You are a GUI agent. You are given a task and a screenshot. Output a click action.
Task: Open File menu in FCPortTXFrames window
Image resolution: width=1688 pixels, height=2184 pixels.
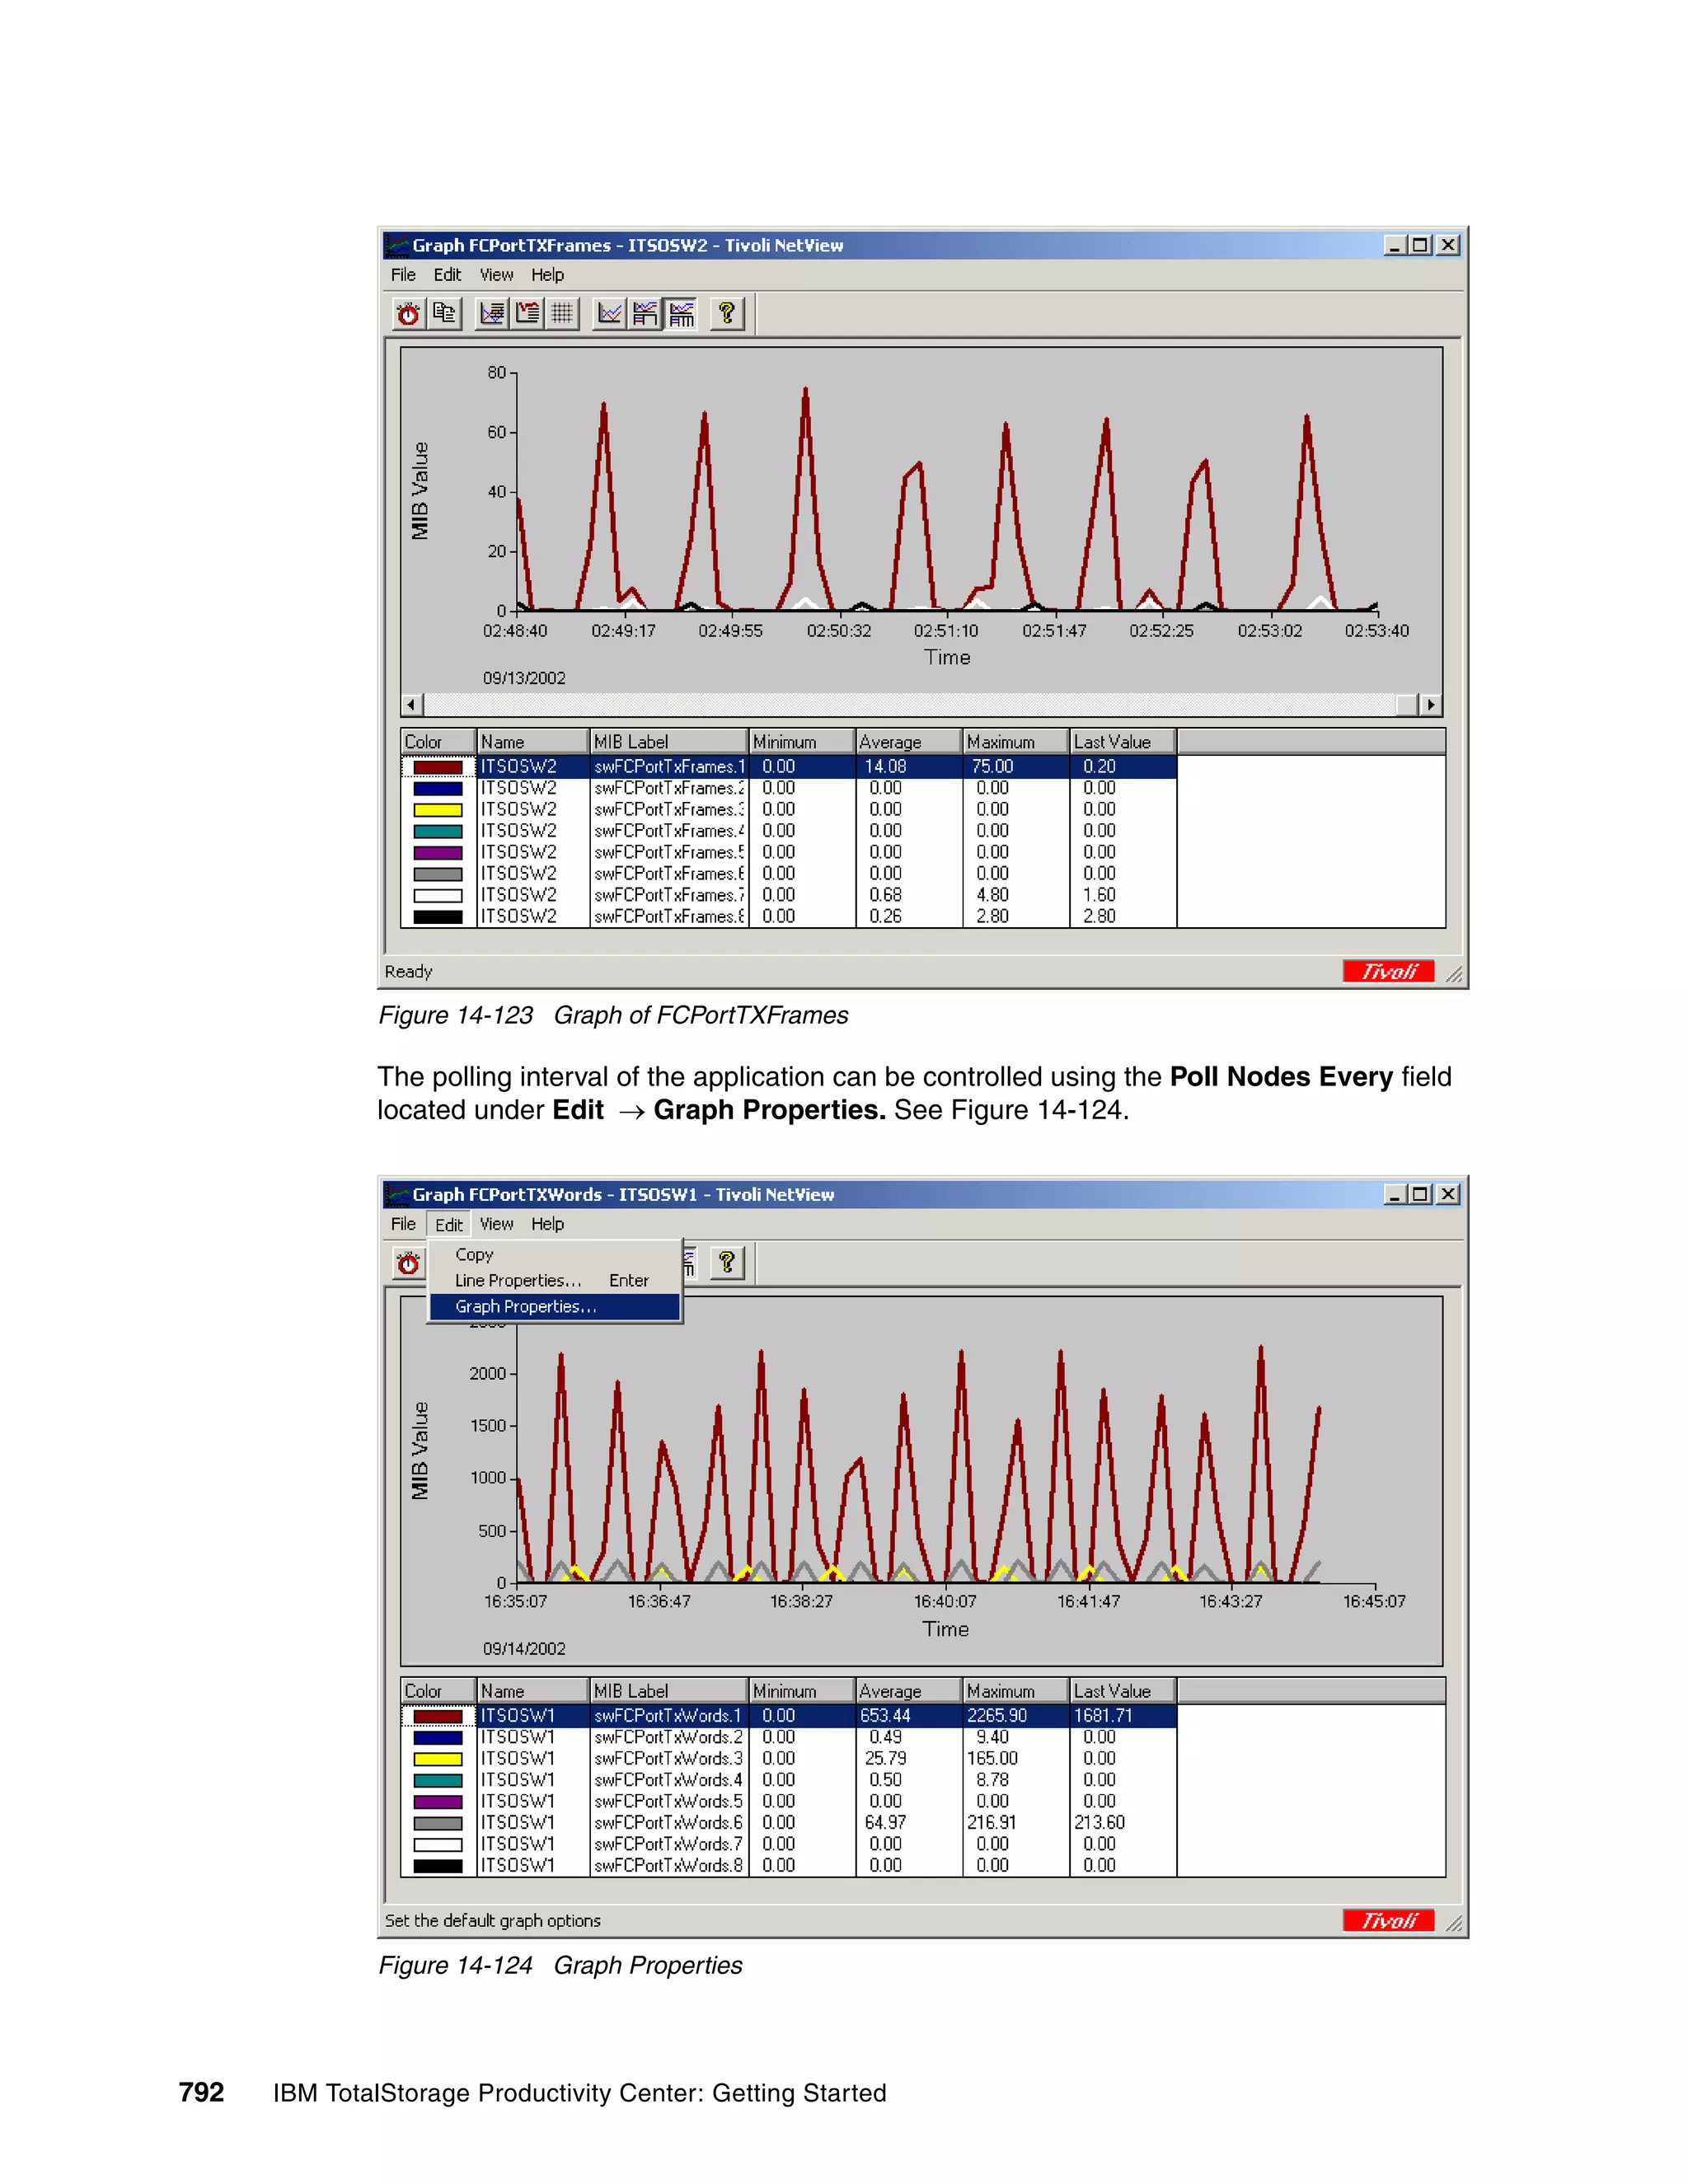click(403, 275)
